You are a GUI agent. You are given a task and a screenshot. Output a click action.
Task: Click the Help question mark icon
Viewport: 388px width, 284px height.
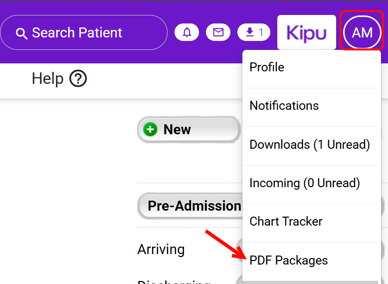tap(78, 78)
